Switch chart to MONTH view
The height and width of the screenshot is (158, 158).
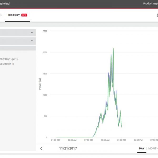[153, 149]
